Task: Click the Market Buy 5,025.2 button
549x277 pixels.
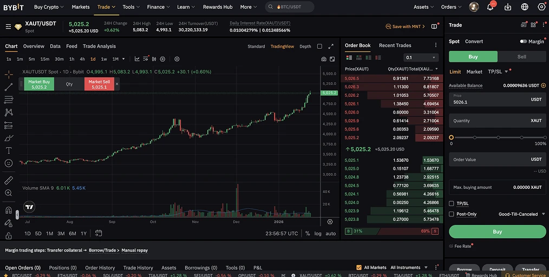Action: pyautogui.click(x=39, y=84)
